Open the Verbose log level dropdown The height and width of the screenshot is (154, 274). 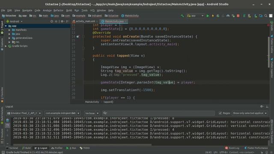[92, 113]
